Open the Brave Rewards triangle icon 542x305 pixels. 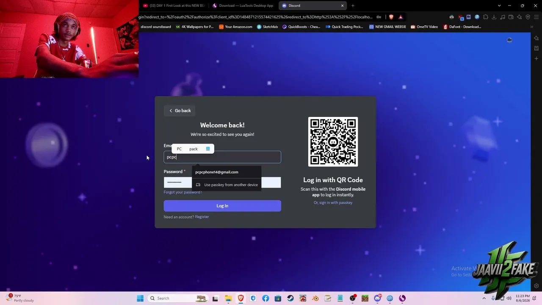401,17
